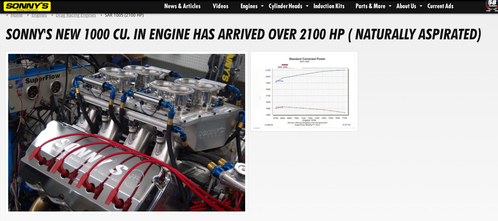Click the 58 Years anniversary badge
The image size is (498, 221).
coord(492,6)
